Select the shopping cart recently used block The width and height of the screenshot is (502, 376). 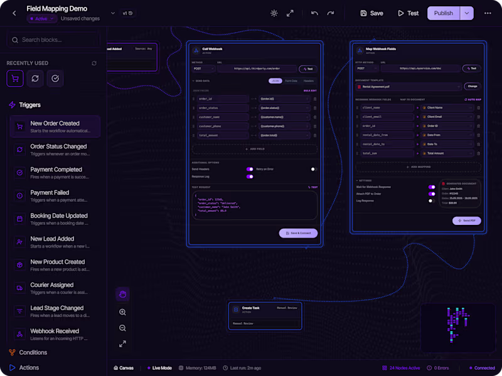coord(15,78)
